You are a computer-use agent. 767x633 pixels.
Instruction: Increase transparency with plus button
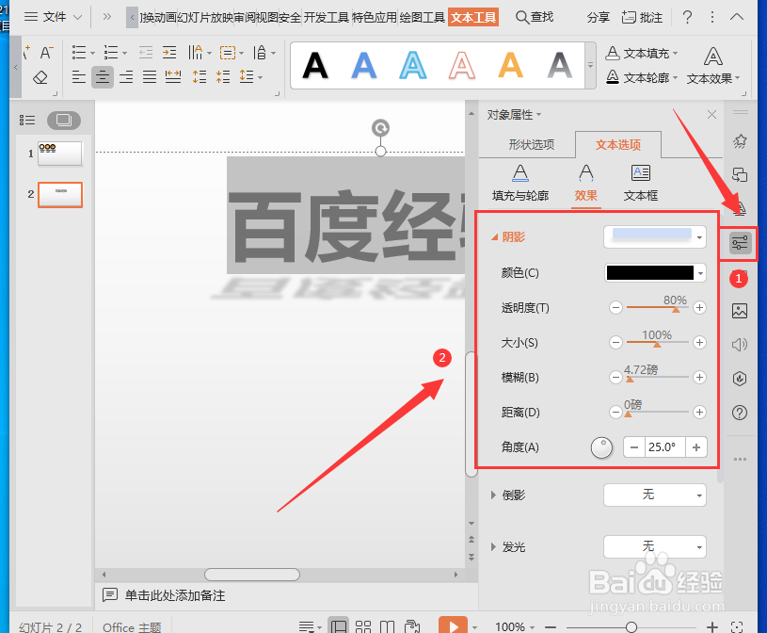pos(699,307)
